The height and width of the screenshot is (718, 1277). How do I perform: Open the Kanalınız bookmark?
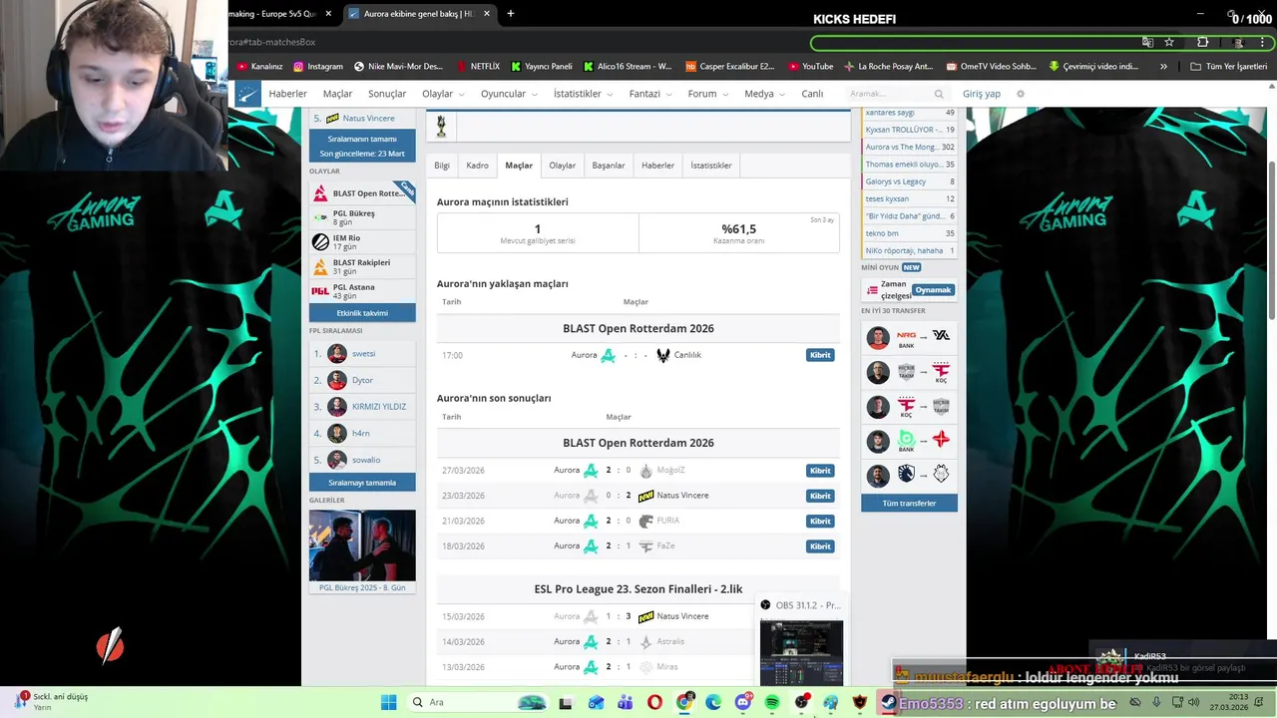tap(259, 67)
